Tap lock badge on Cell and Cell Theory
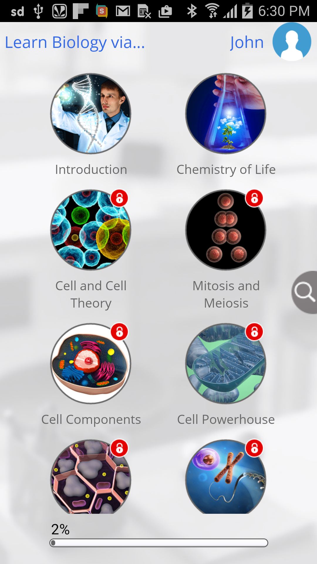The width and height of the screenshot is (317, 564). (119, 198)
